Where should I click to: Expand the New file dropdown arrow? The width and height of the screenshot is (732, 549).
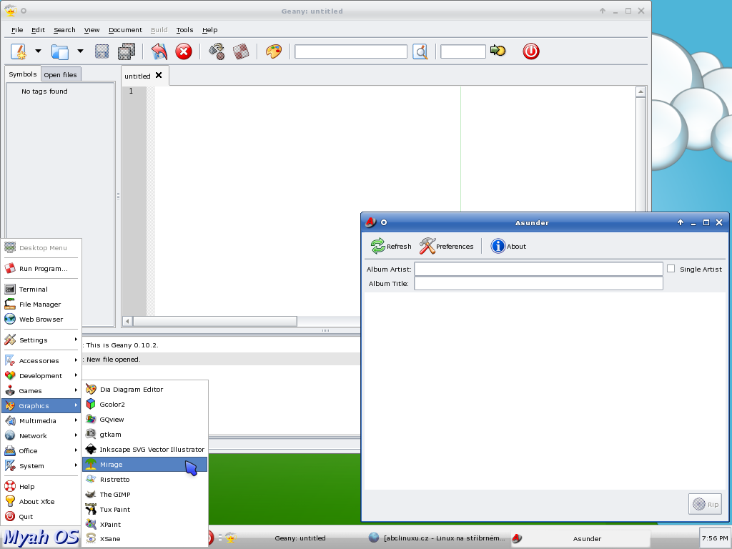(x=39, y=51)
